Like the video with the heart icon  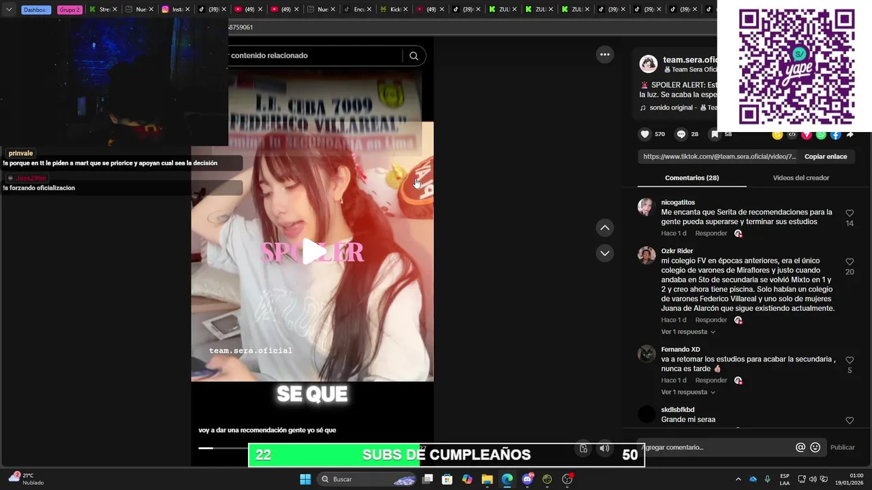644,134
